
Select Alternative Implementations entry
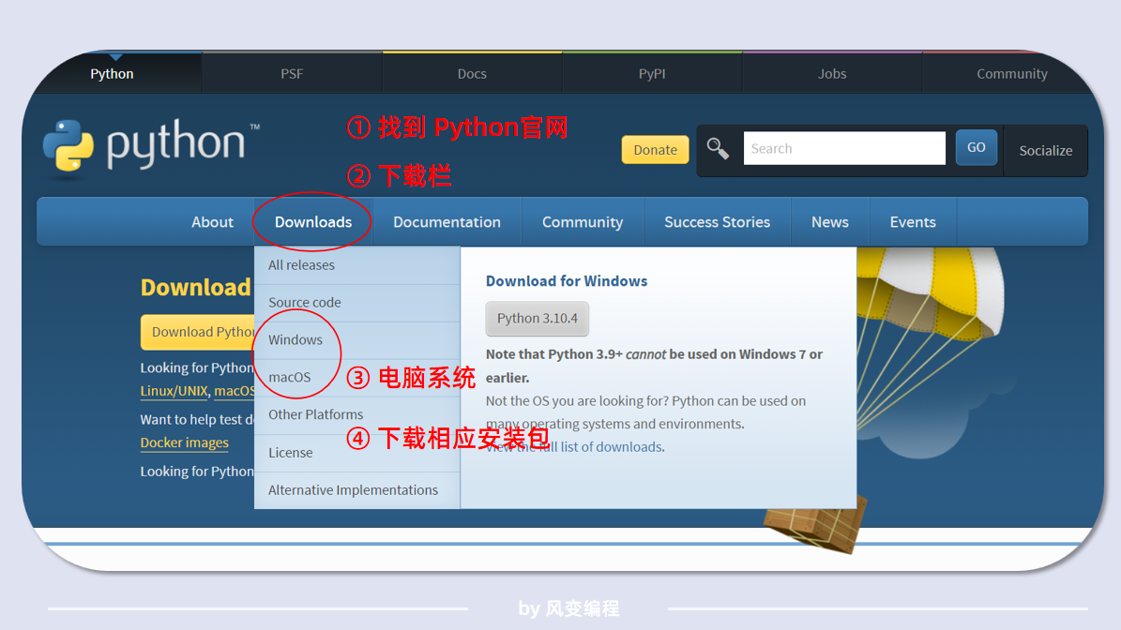[x=356, y=490]
